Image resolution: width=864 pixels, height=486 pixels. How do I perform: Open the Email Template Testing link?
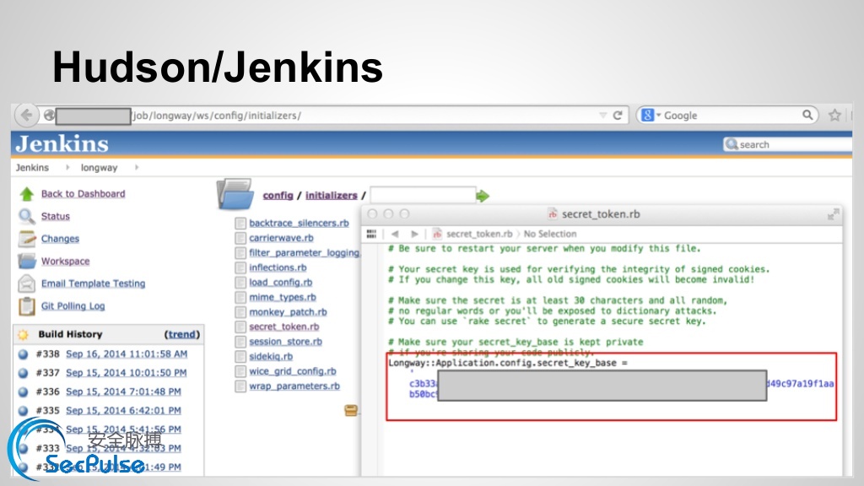[93, 283]
